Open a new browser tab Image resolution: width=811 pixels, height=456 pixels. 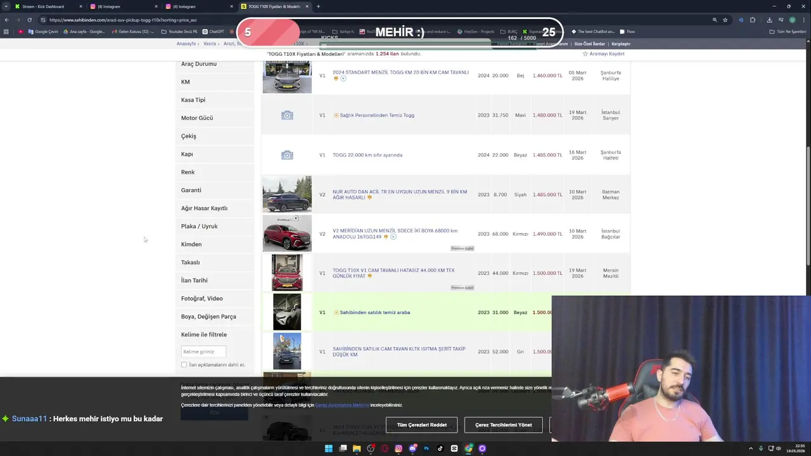pyautogui.click(x=318, y=6)
